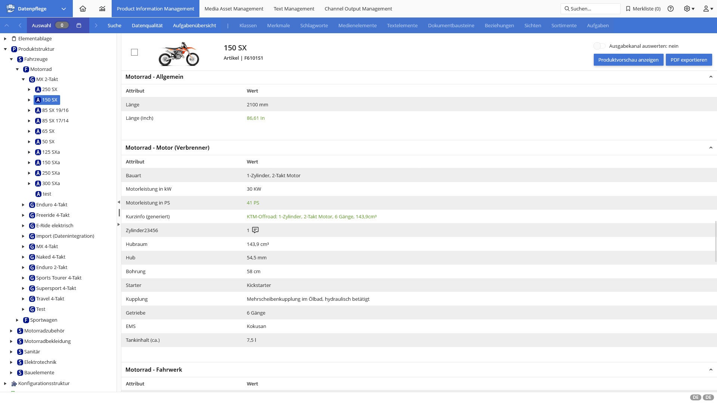The width and height of the screenshot is (717, 403).
Task: Switch to Media Asset Management tab
Action: pyautogui.click(x=234, y=9)
